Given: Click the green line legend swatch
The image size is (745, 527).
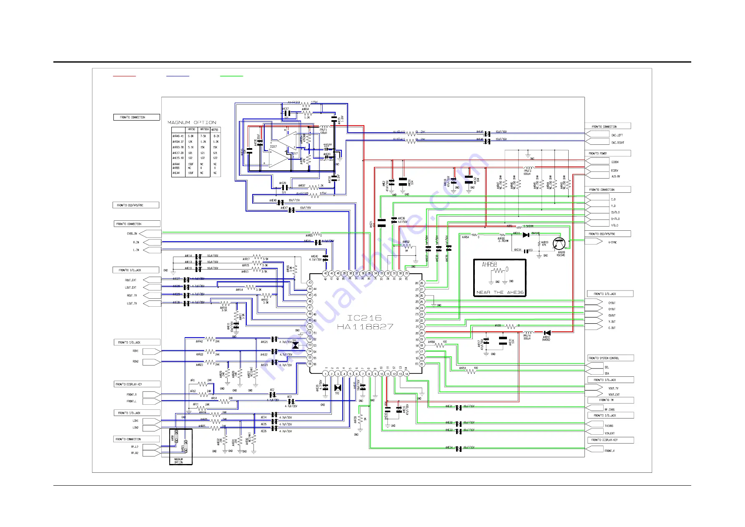Looking at the screenshot, I should point(231,76).
